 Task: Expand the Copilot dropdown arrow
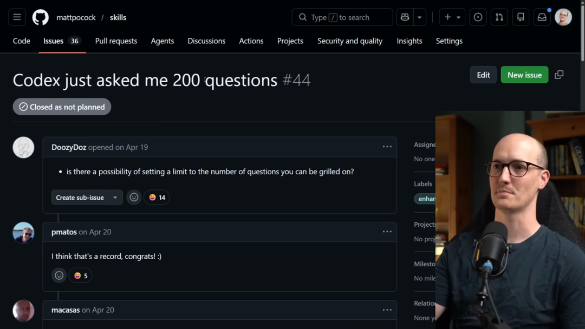(420, 17)
